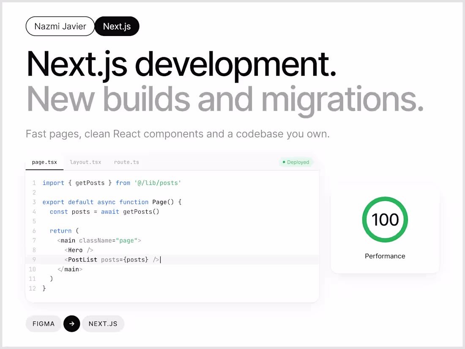Click the Nazmi Javier pill
Viewport: 465px width, 349px height.
coord(60,26)
